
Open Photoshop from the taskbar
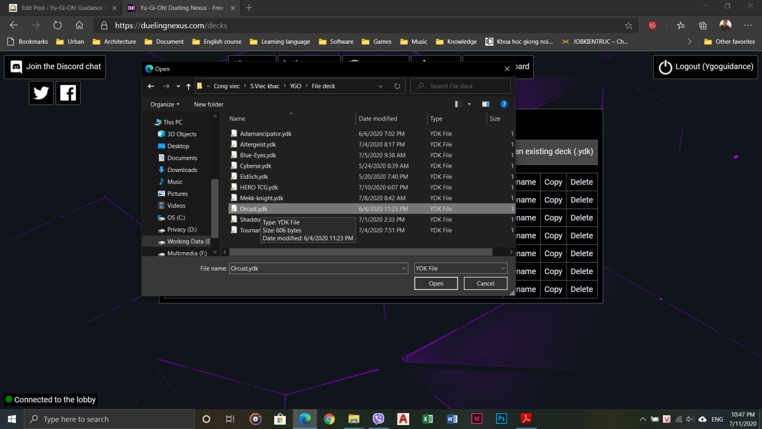coord(501,419)
